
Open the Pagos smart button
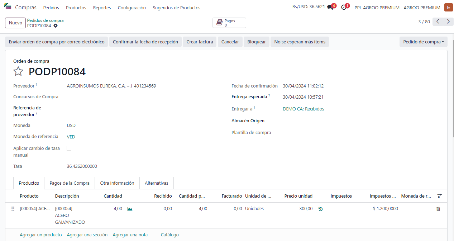tap(229, 23)
